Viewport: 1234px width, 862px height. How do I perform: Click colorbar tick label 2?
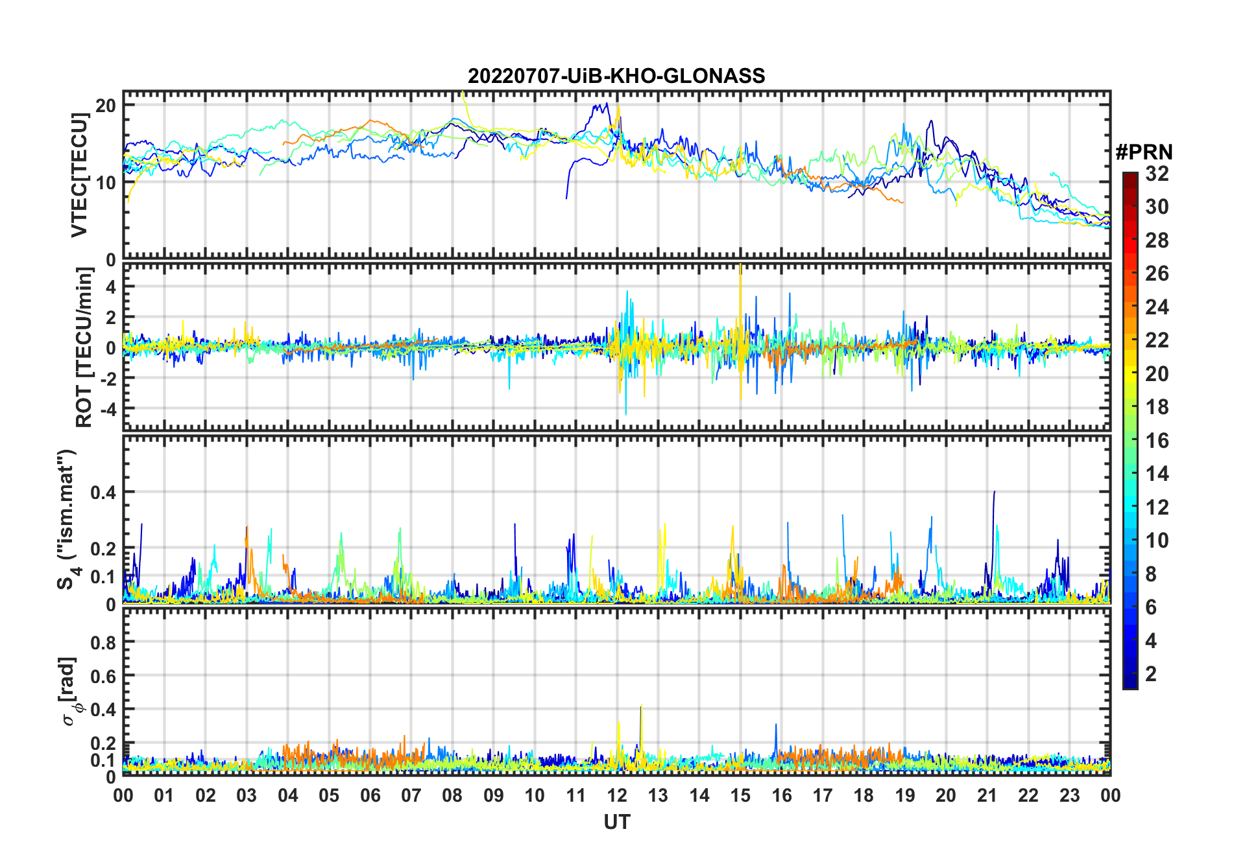coord(1151,674)
